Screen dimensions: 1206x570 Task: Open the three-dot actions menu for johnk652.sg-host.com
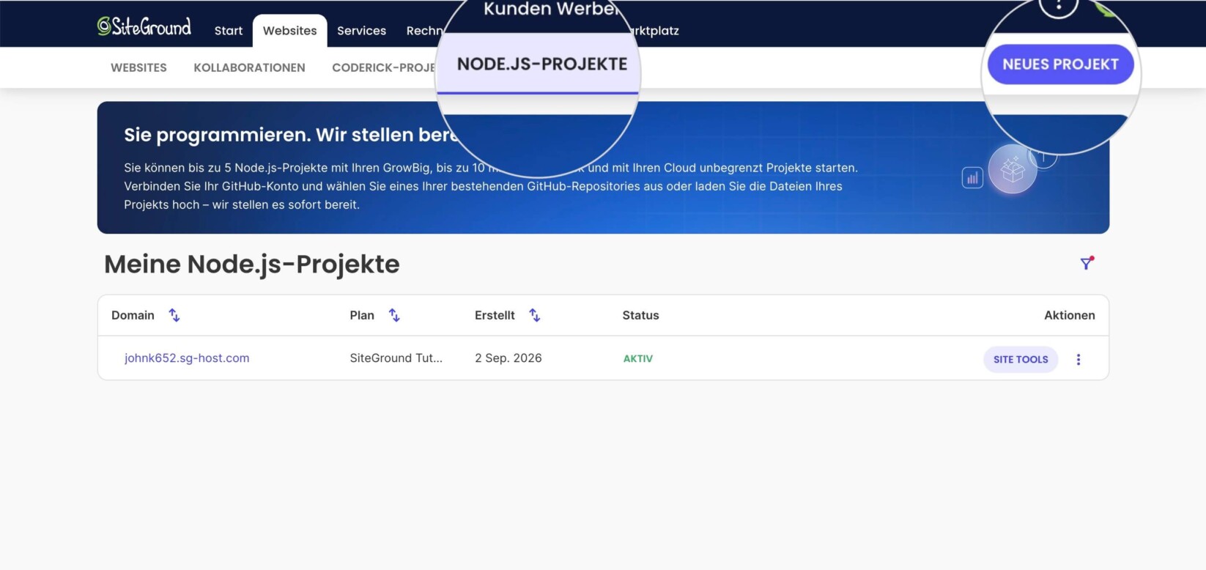tap(1078, 359)
